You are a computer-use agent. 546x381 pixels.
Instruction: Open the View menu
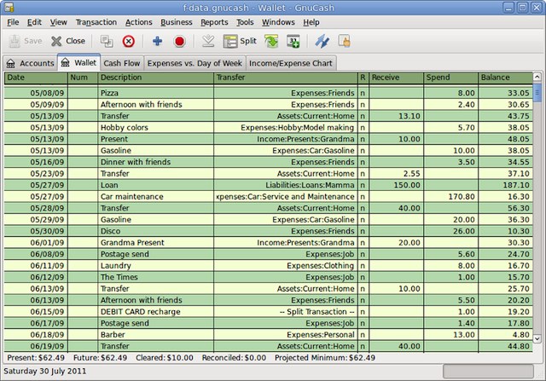58,22
